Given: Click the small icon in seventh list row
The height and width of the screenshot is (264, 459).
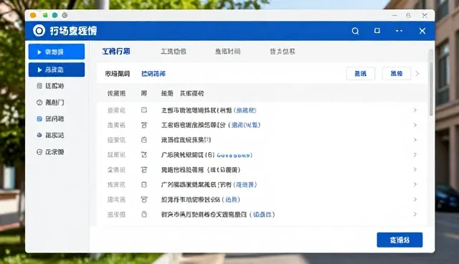Looking at the screenshot, I should point(144,199).
